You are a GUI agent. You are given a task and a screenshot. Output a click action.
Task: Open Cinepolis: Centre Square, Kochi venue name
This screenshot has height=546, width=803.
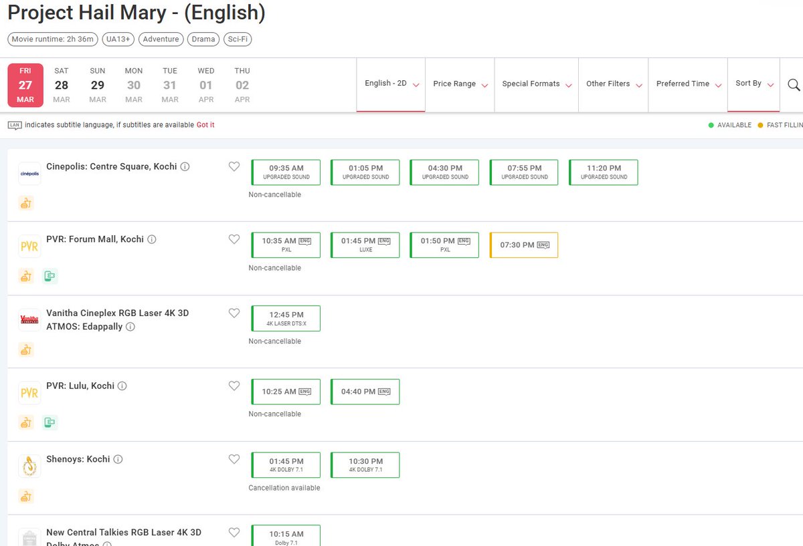point(112,166)
